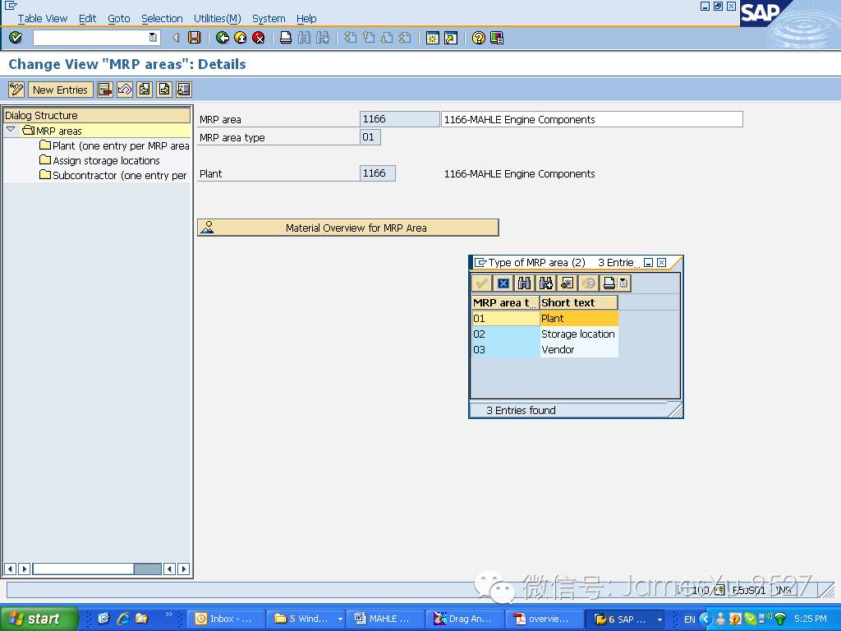
Task: Click the EN language indicator in tray
Action: click(689, 619)
